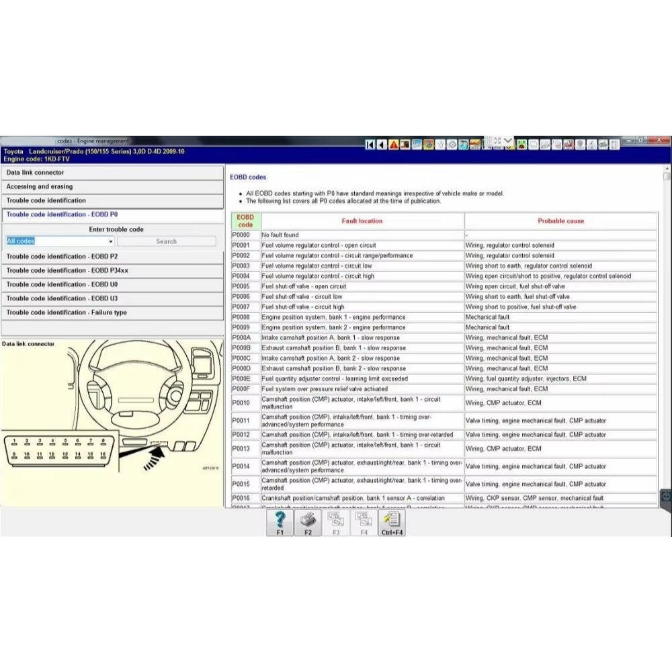Select the P0005 code cell

click(245, 287)
